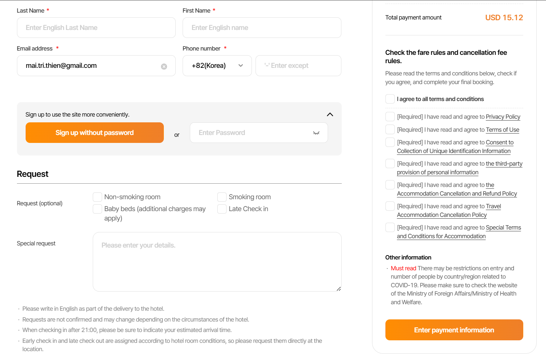Open the Privacy Policy link
The width and height of the screenshot is (546, 358).
(503, 117)
